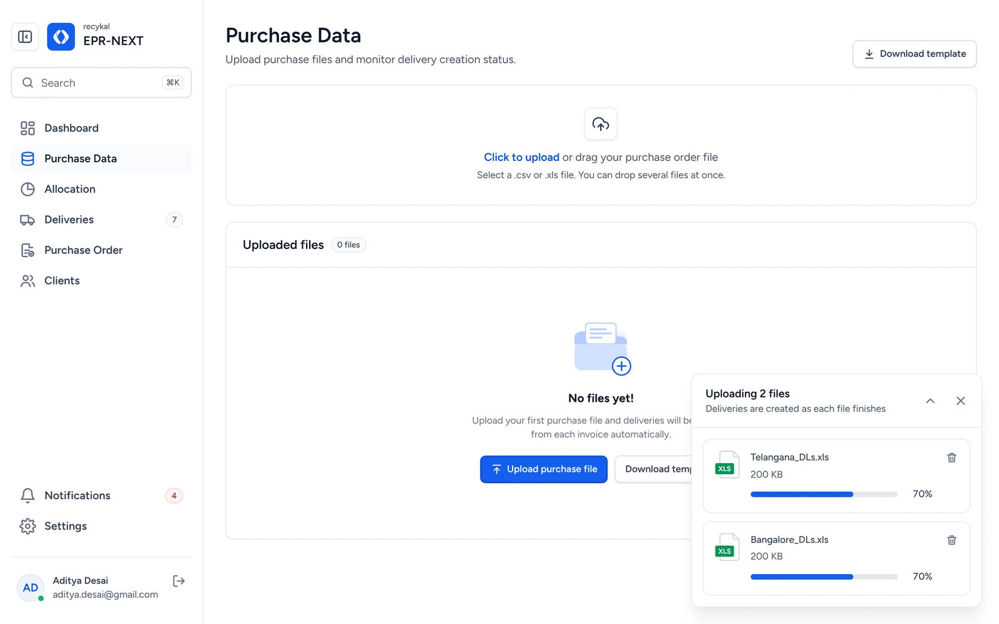Click the Clients people icon
This screenshot has height=624, width=999.
pyautogui.click(x=27, y=281)
